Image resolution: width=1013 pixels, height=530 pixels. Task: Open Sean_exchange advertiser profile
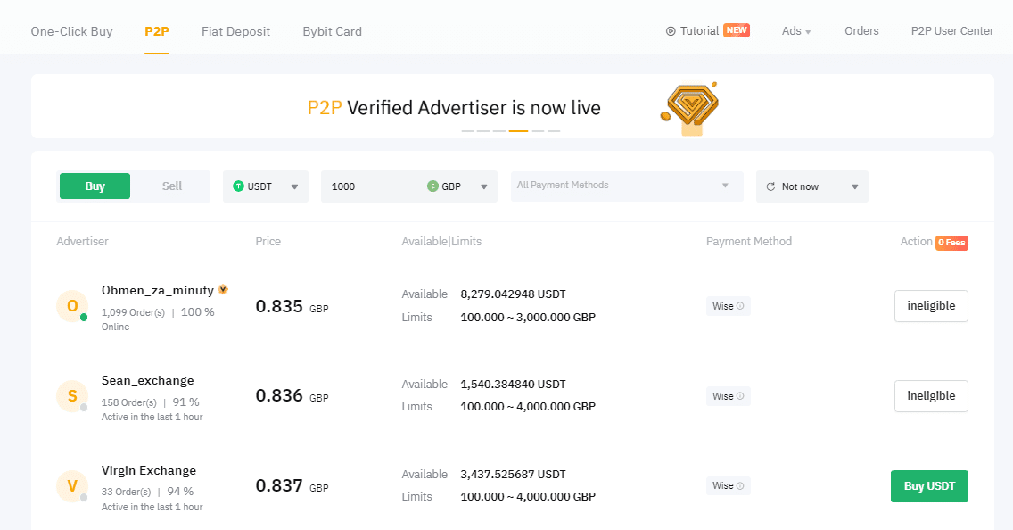[147, 380]
